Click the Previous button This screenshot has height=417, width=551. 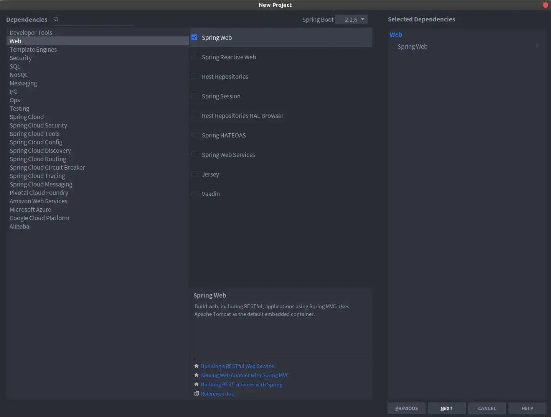[406, 408]
